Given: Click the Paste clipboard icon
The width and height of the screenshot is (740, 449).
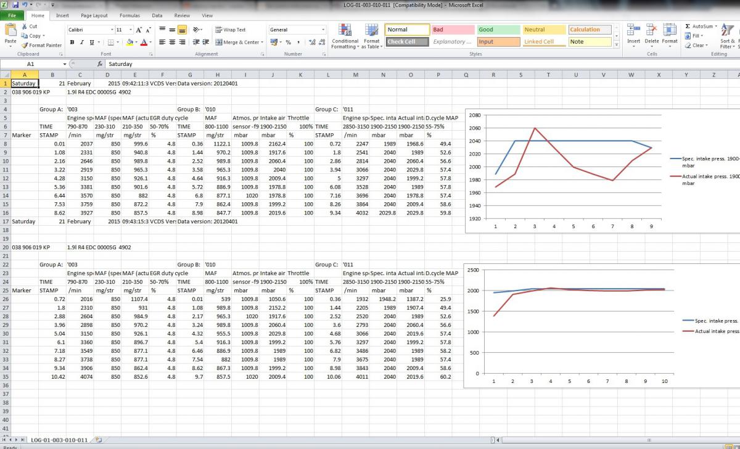Looking at the screenshot, I should click(10, 31).
